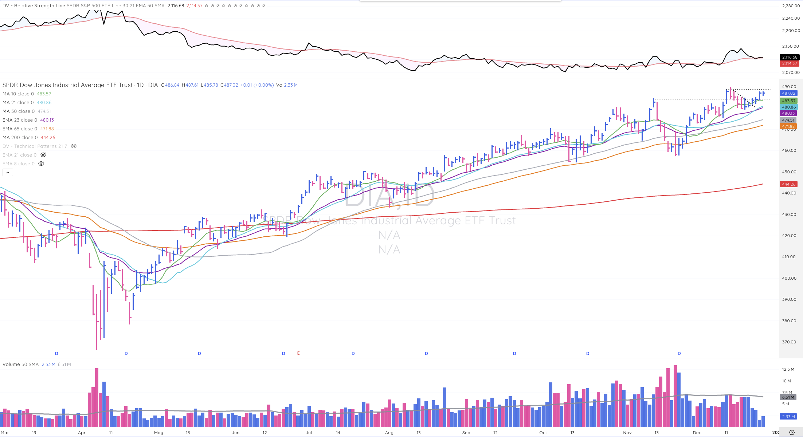Select the Volume 50 SMA indicator legend
Image resolution: width=803 pixels, height=437 pixels.
pyautogui.click(x=20, y=364)
